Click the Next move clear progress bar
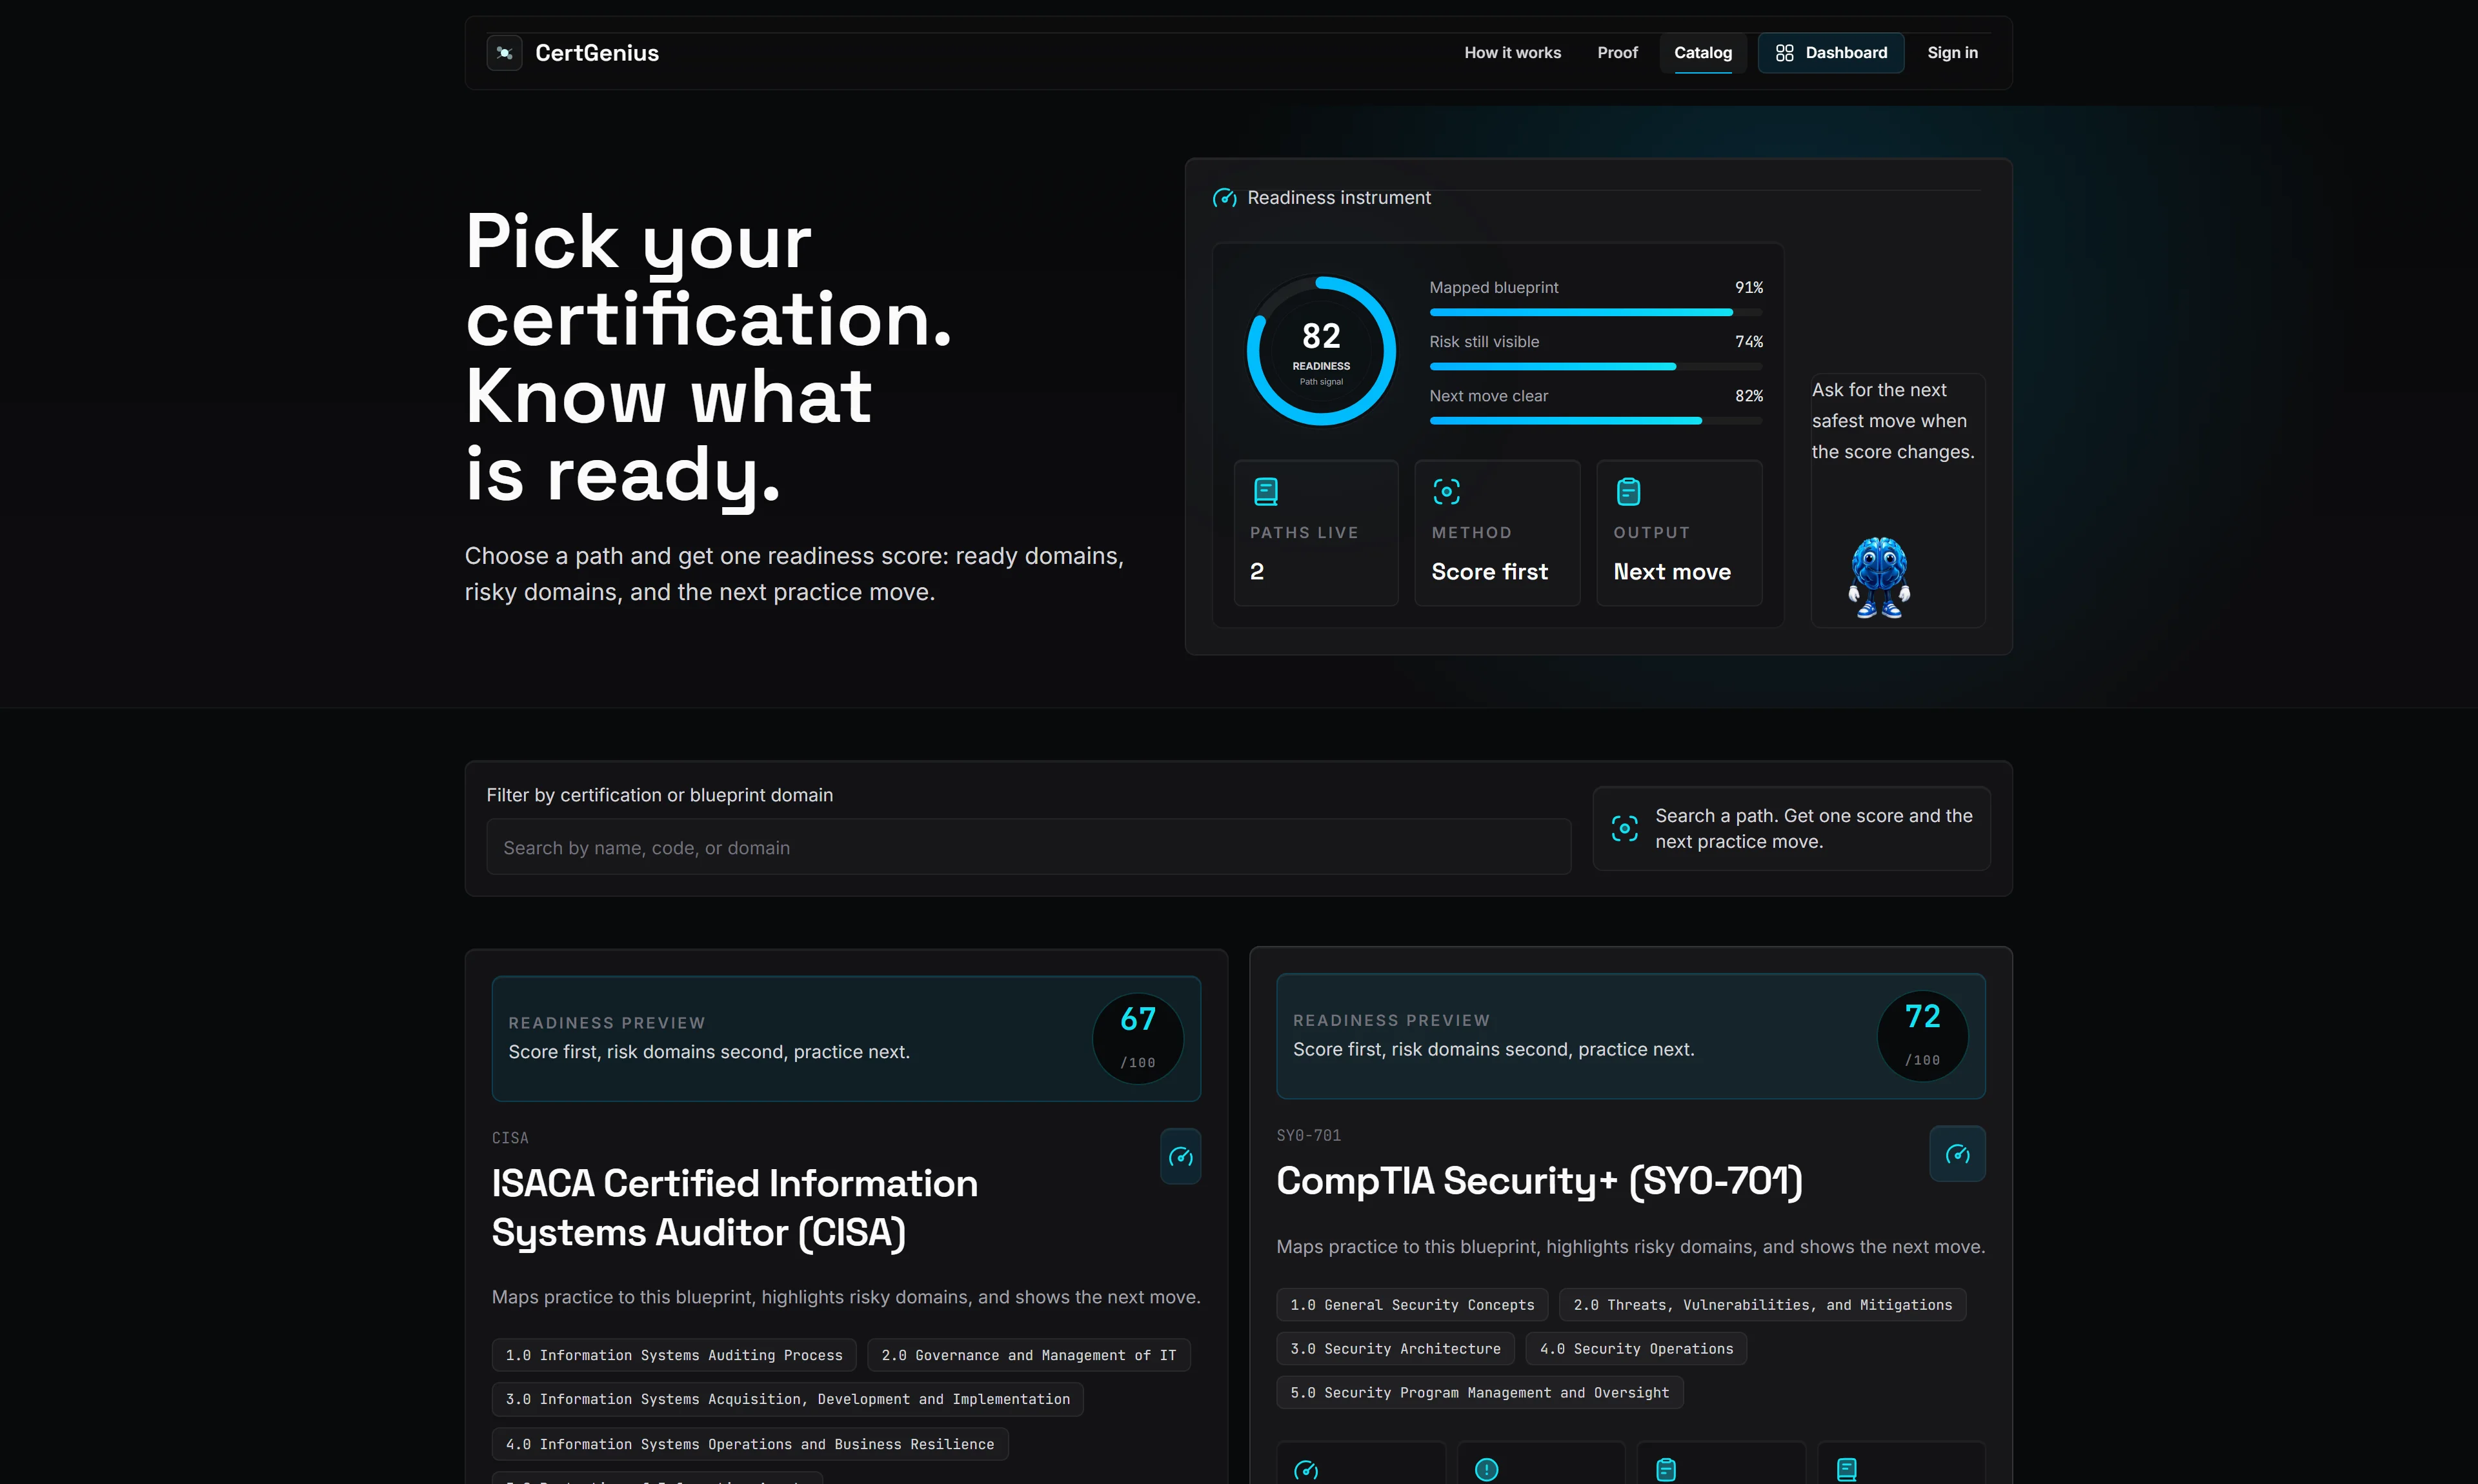The height and width of the screenshot is (1484, 2478). (1596, 421)
